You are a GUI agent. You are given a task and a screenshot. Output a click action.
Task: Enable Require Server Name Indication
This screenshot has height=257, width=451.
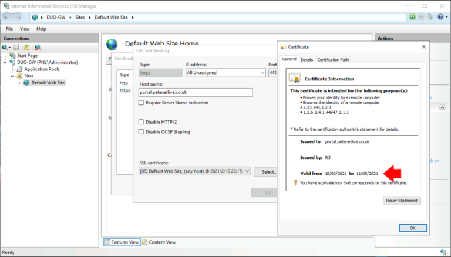141,103
